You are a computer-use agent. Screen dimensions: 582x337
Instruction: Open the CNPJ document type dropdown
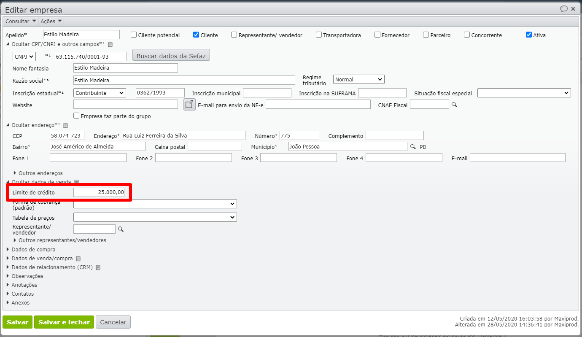click(x=24, y=57)
